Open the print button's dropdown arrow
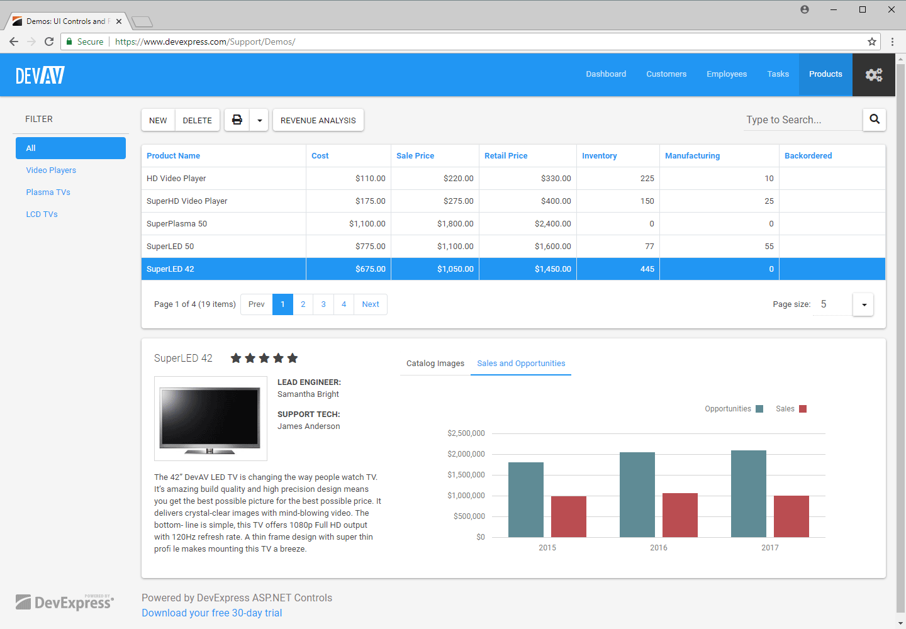Viewport: 906px width, 629px height. click(259, 120)
